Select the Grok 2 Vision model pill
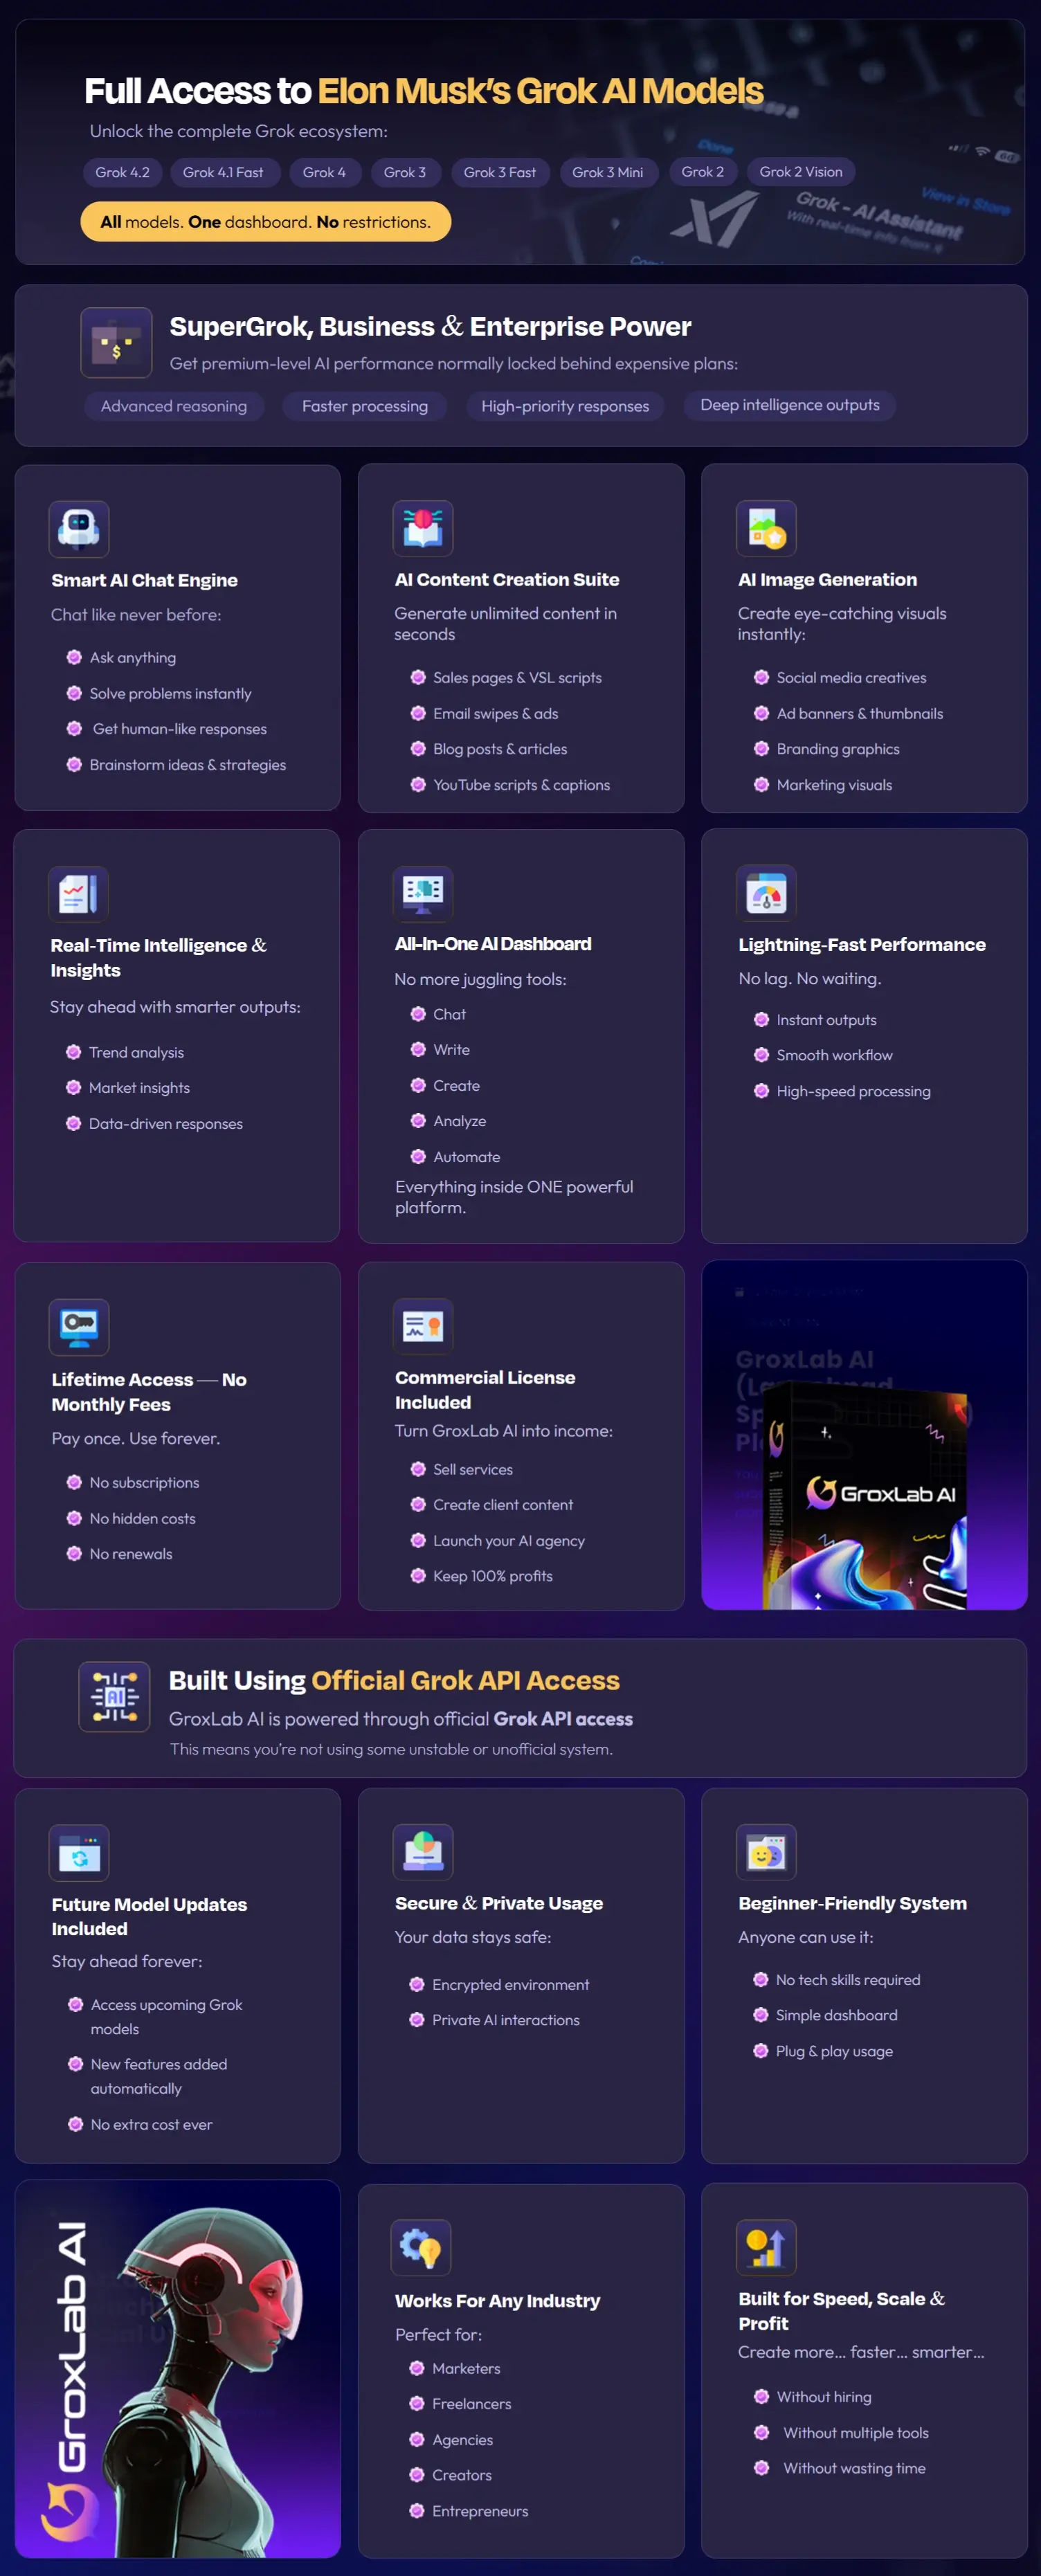 pyautogui.click(x=801, y=172)
